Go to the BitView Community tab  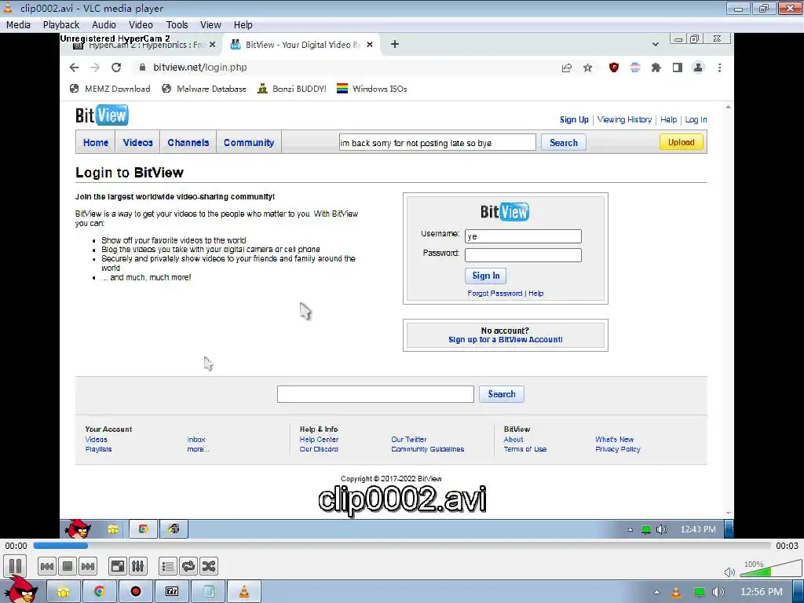249,143
